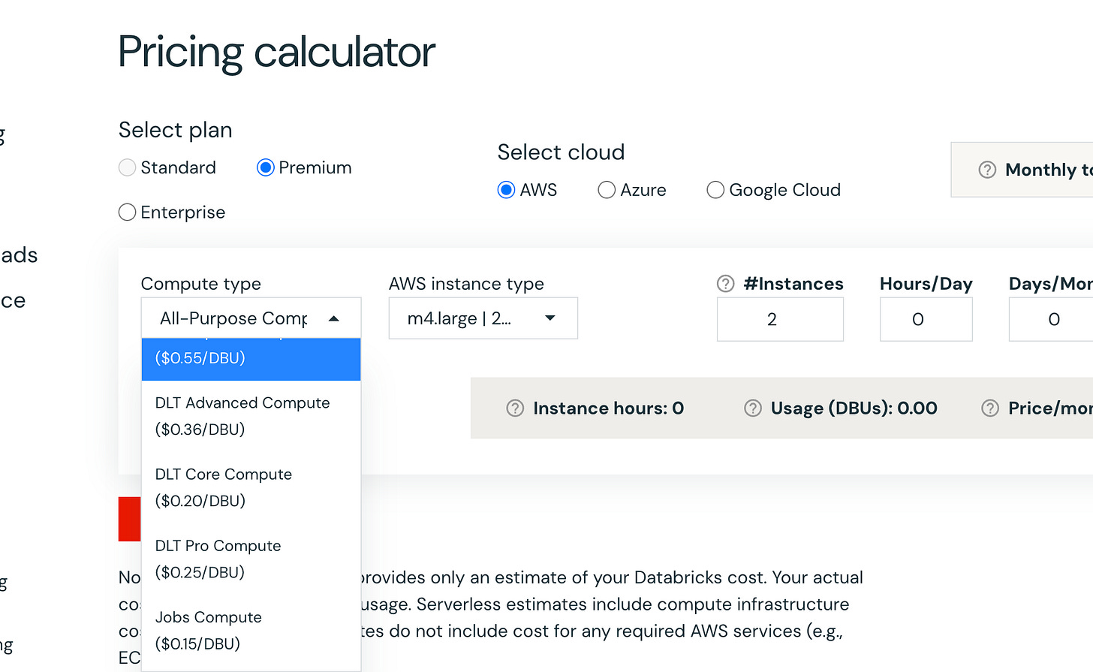Open the AWS instance type dropdown
The image size is (1093, 672).
click(x=483, y=318)
